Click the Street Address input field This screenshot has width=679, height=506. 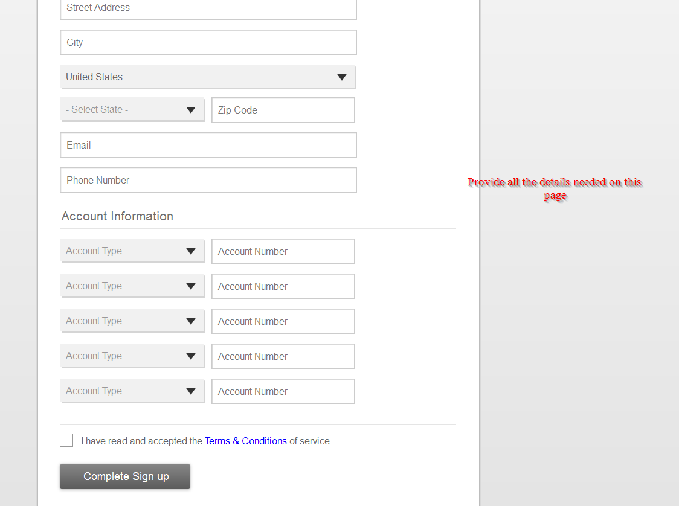coord(208,8)
